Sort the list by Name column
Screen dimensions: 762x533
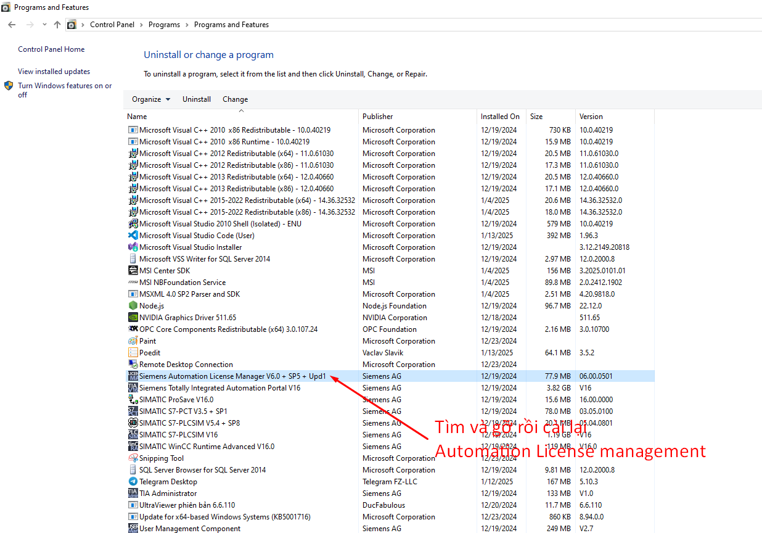241,116
